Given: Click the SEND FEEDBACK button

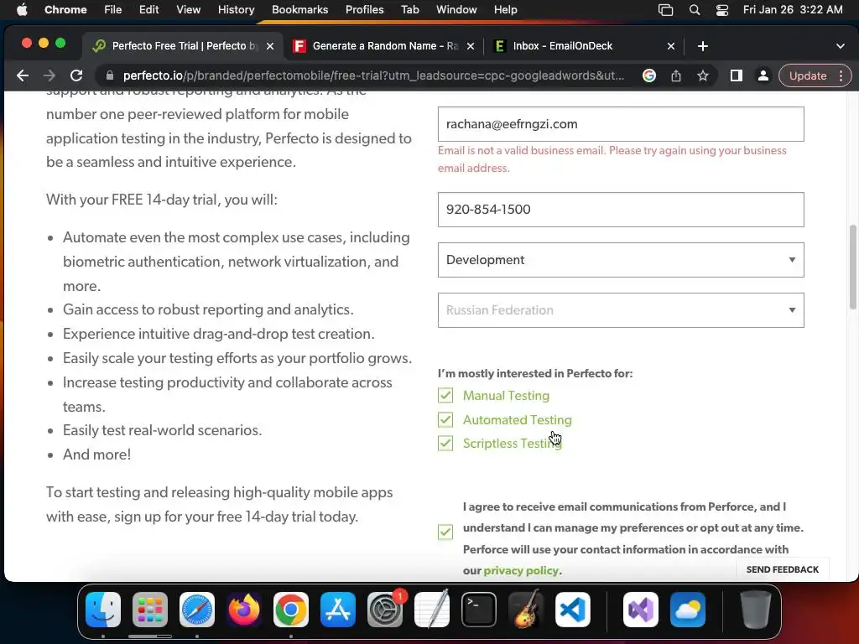Looking at the screenshot, I should [783, 569].
